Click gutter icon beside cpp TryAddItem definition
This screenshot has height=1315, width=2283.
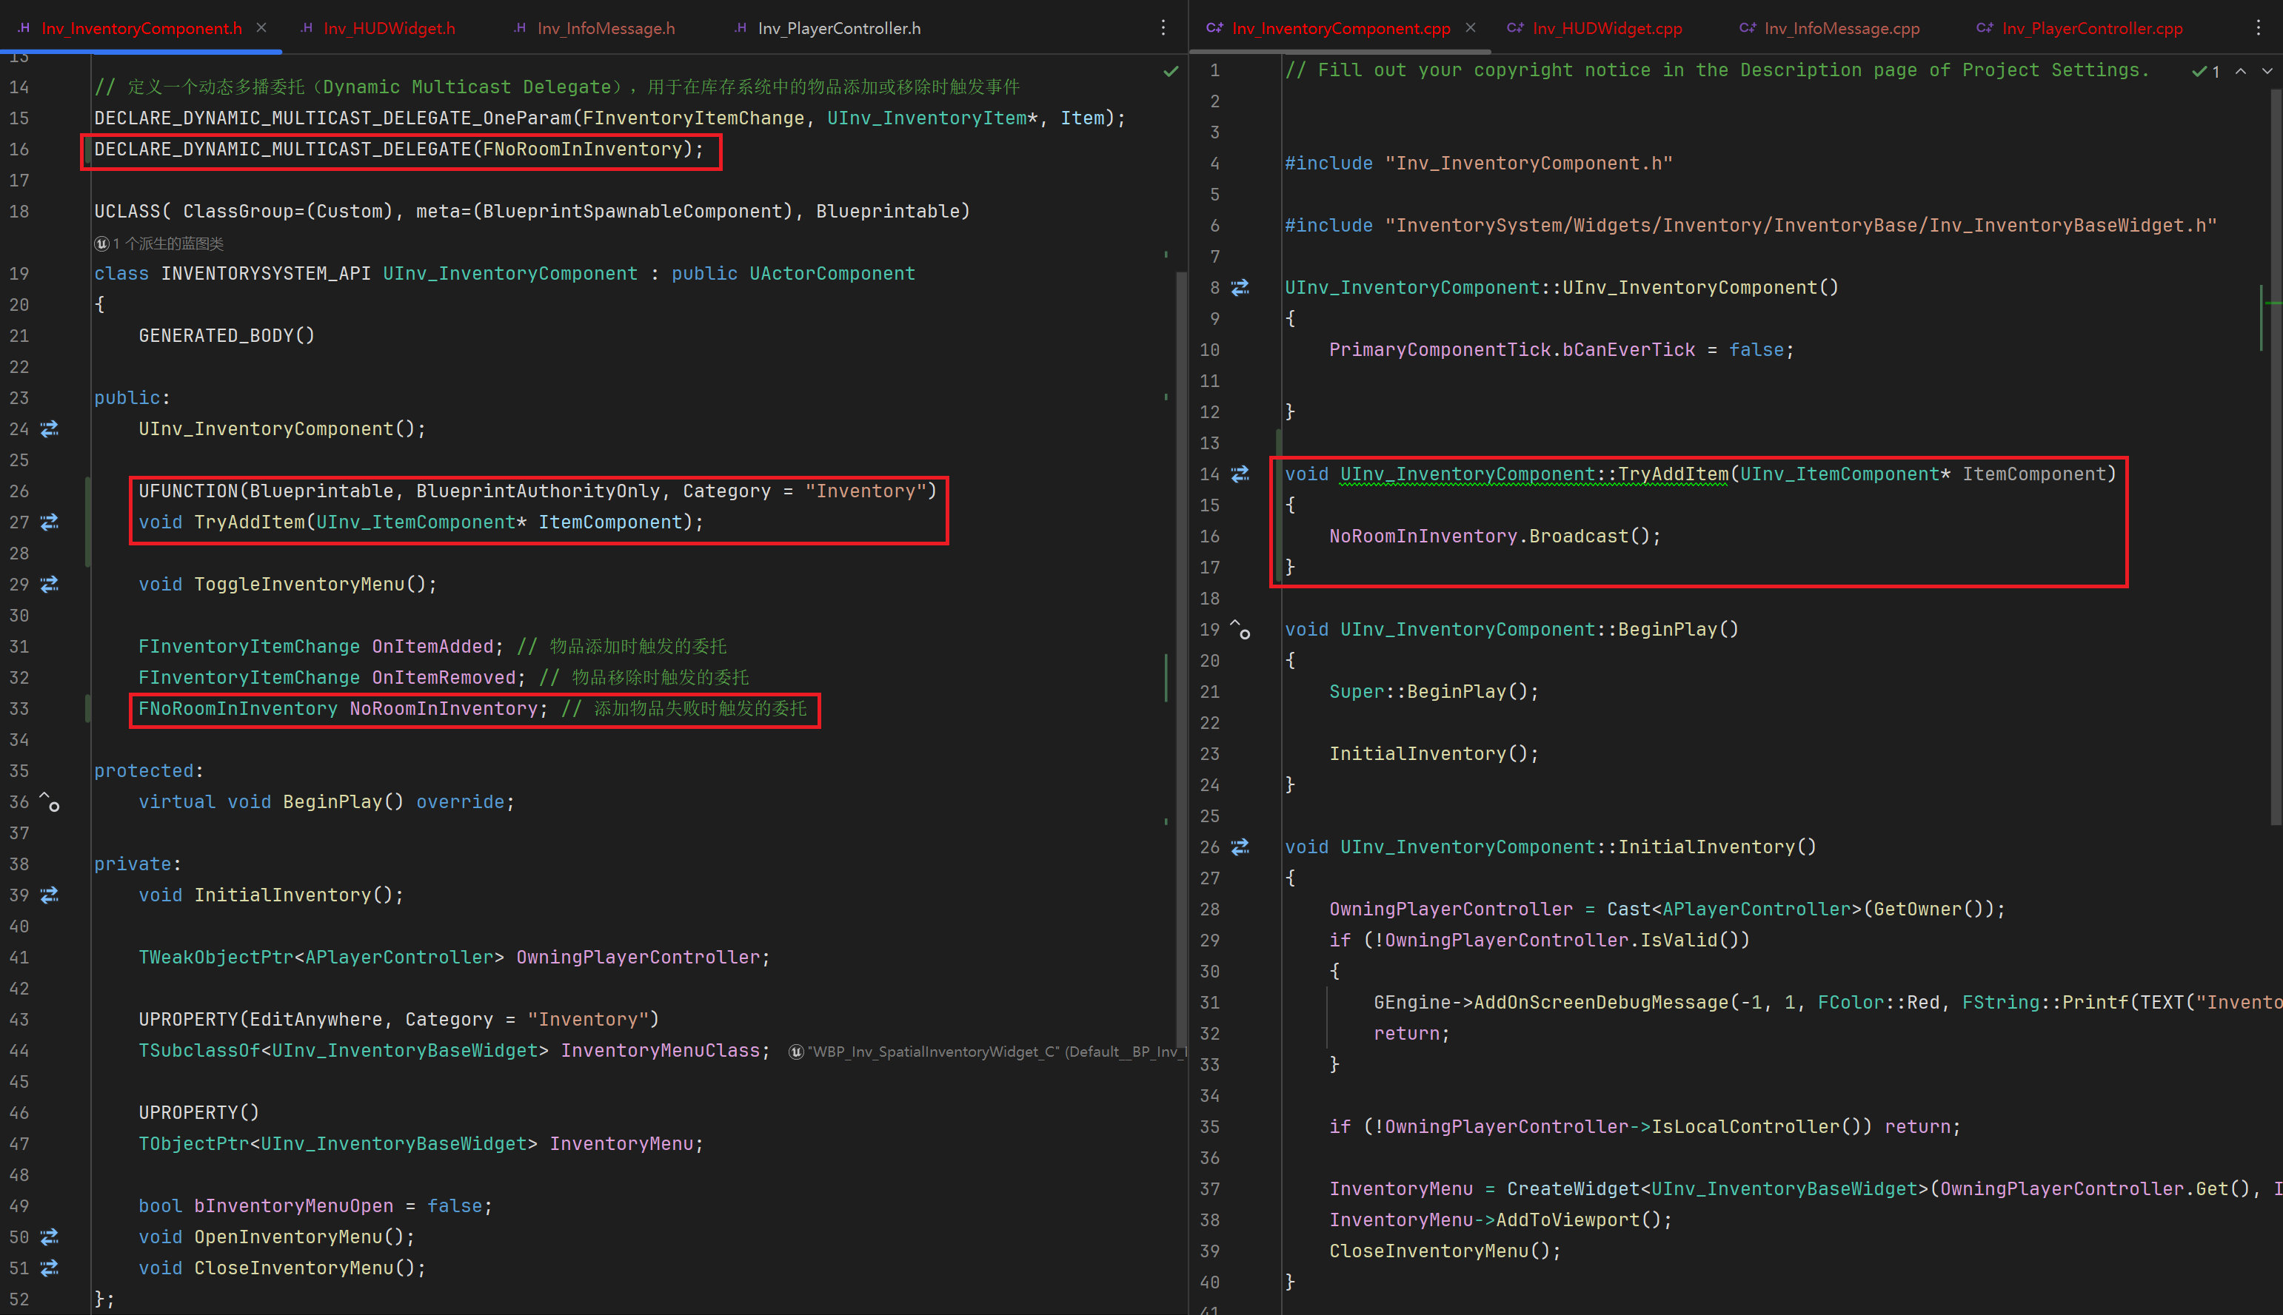1240,474
